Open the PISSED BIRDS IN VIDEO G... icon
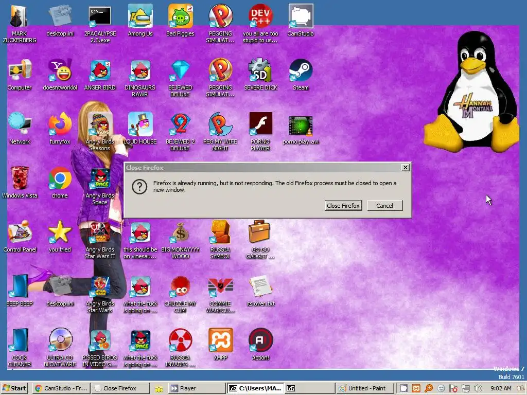Screen dimensions: 527x395 point(100,348)
